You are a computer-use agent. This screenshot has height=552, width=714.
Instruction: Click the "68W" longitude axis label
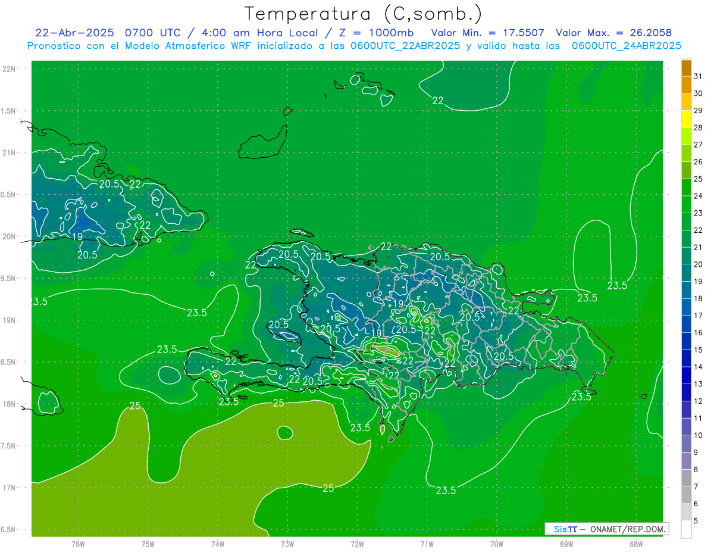point(636,544)
